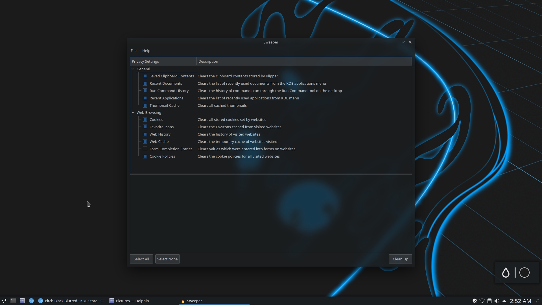Sort by Privacy Settings column header

[x=163, y=61]
